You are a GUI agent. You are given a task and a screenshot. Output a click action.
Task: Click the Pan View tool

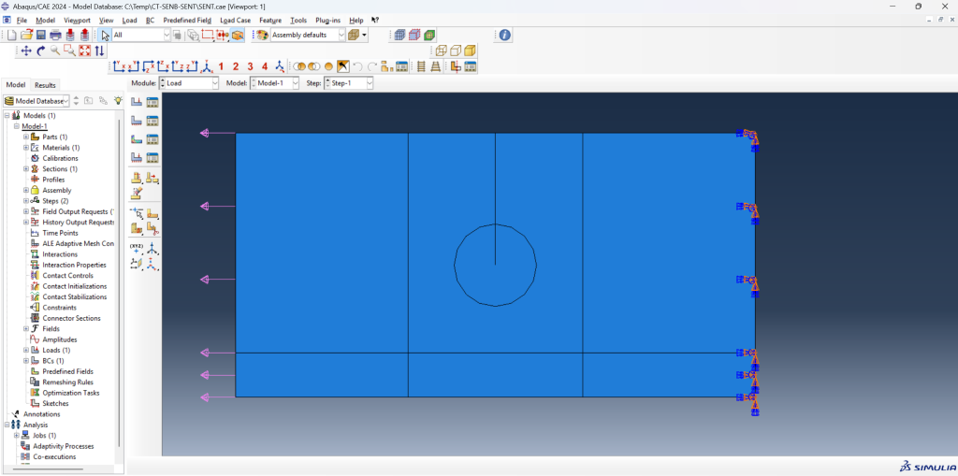point(26,50)
